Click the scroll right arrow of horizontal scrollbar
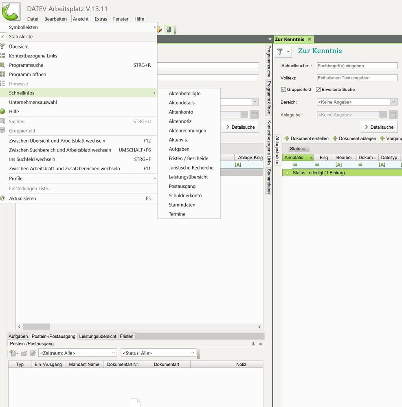This screenshot has width=402, height=407. click(259, 327)
